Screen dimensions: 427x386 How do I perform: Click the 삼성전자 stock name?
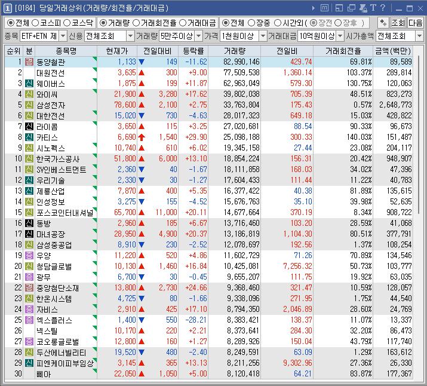point(51,105)
